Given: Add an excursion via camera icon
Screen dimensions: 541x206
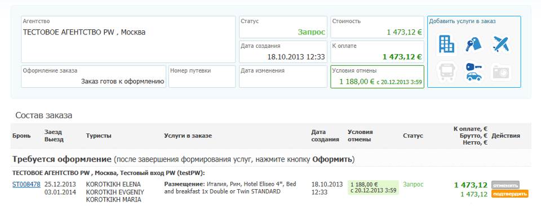Looking at the screenshot, I should 501,72.
